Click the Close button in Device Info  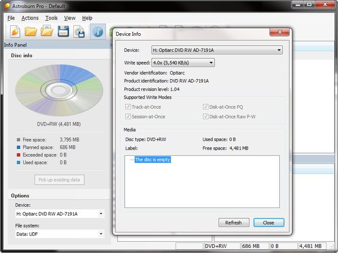point(269,223)
